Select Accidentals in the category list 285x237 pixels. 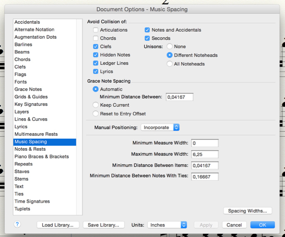pyautogui.click(x=27, y=22)
